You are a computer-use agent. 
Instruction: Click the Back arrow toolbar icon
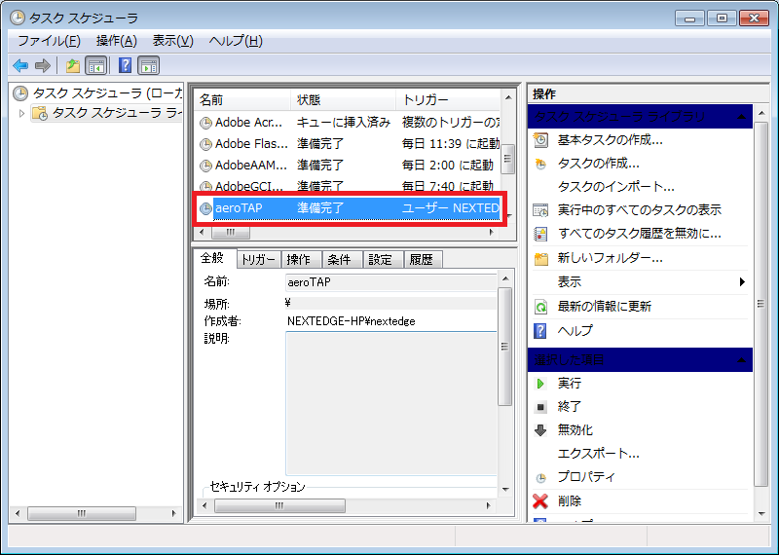pyautogui.click(x=20, y=65)
